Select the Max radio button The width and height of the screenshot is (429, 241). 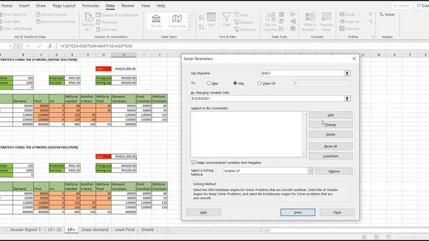coord(208,83)
